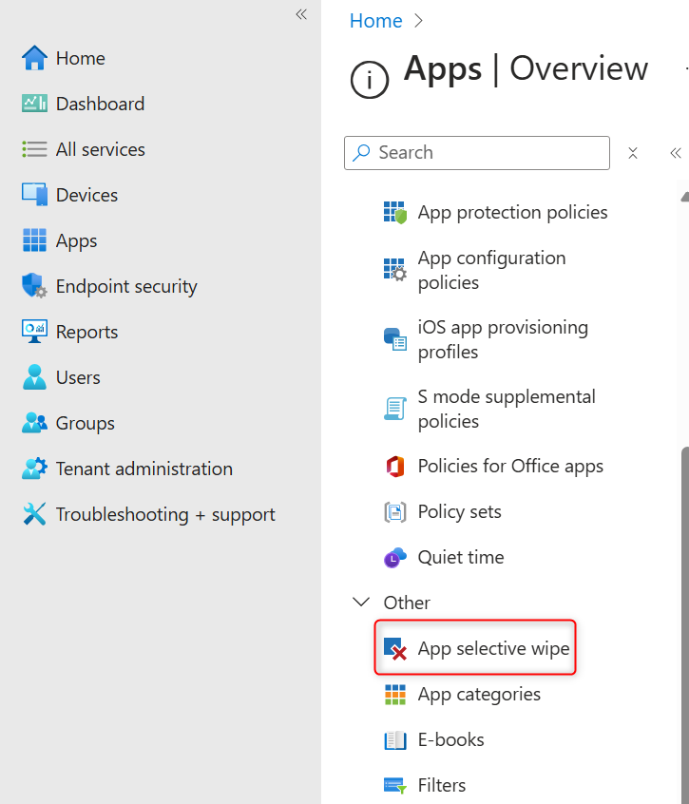
Task: Select the Policy sets menu entry
Action: [459, 511]
